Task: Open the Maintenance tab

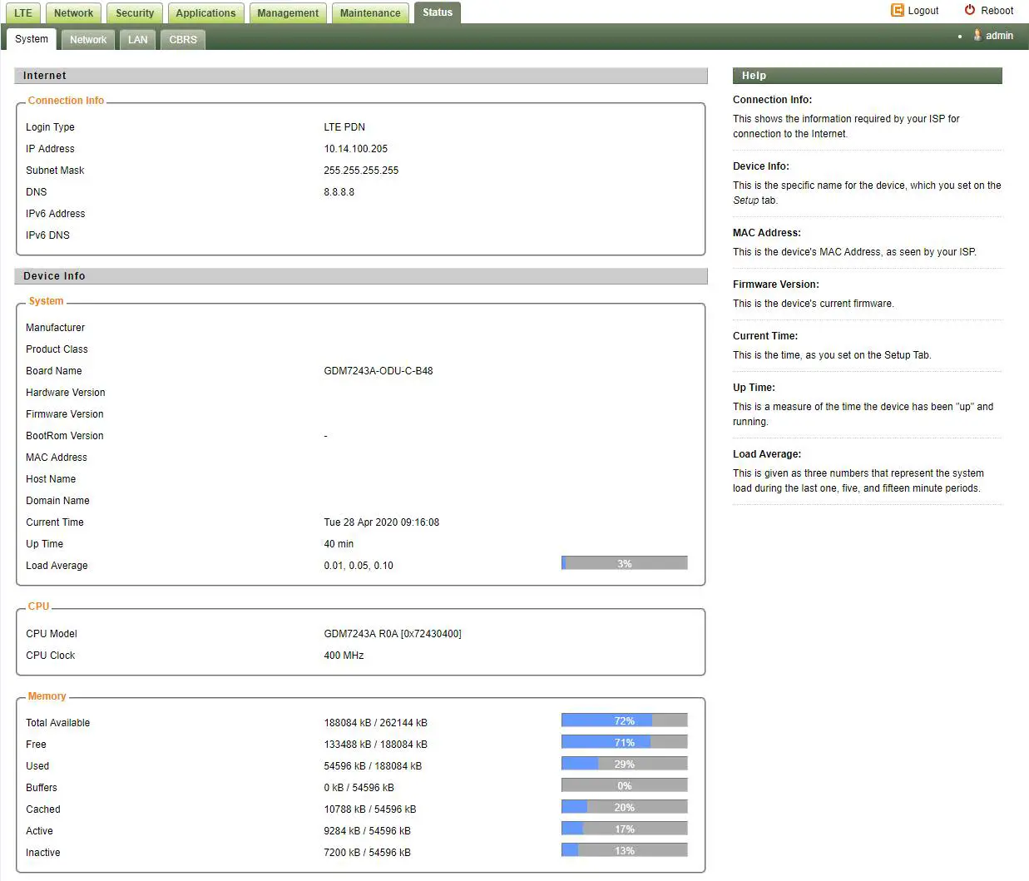Action: click(x=370, y=13)
